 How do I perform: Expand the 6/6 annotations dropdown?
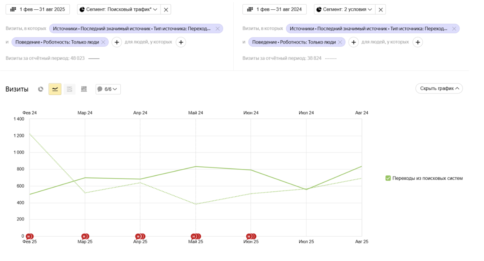coord(108,89)
